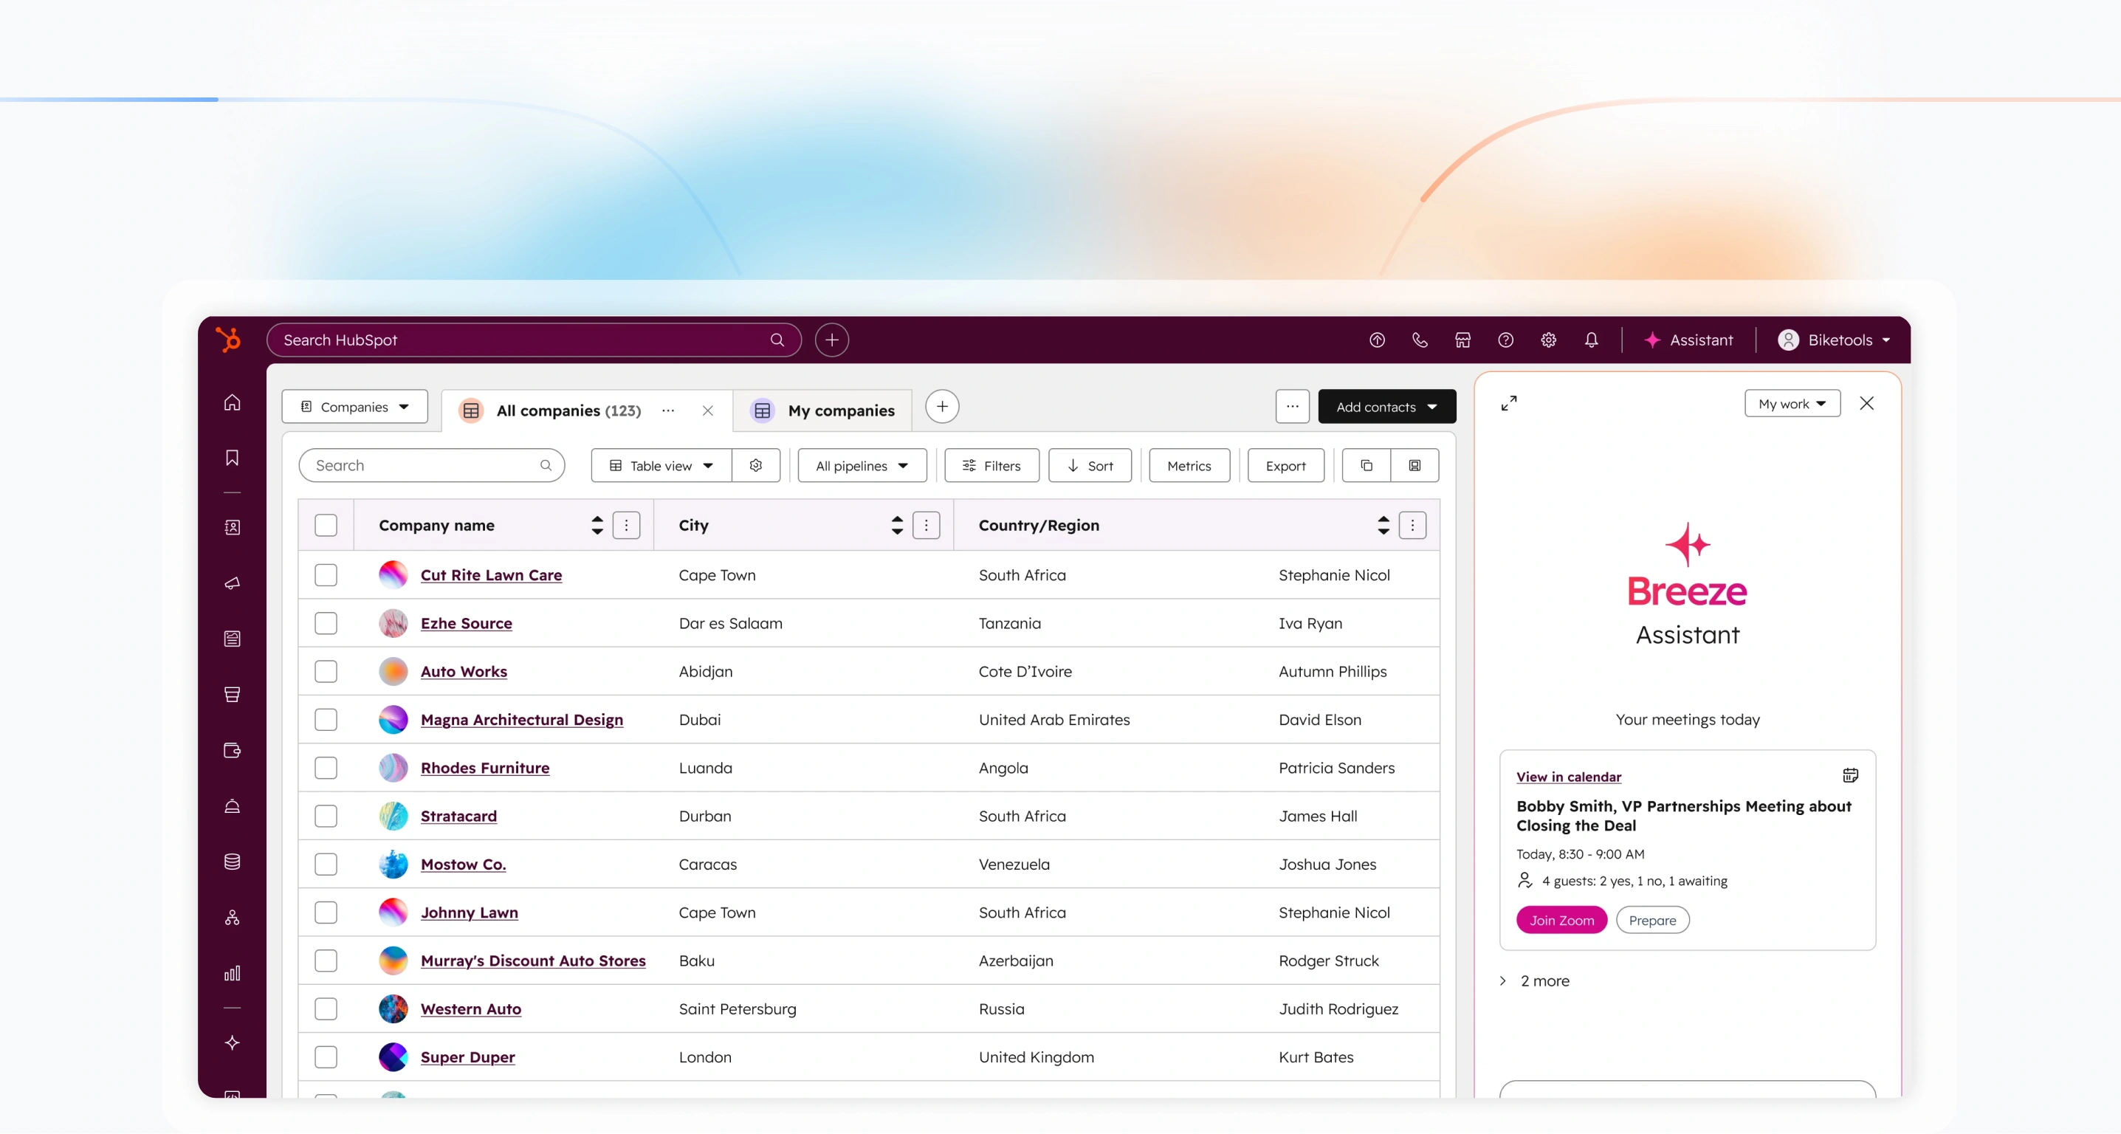Screen dimensions: 2121x1134
Task: Open the Magna Architectural Design link
Action: tap(521, 720)
